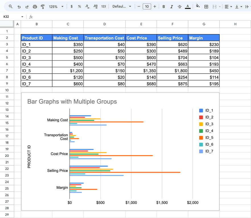Click the PRODUCT ID axis title
The width and height of the screenshot is (251, 218).
pos(29,156)
